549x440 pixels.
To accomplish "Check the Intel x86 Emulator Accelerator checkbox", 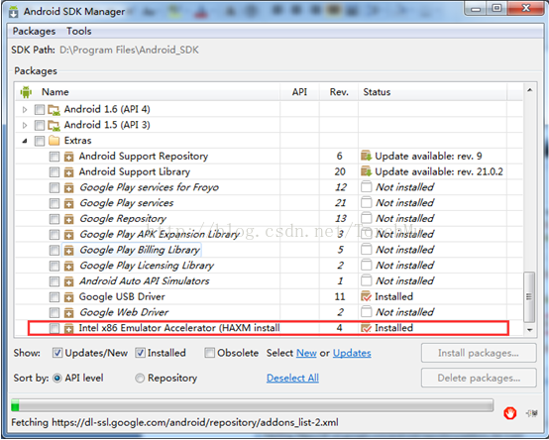I will 55,328.
